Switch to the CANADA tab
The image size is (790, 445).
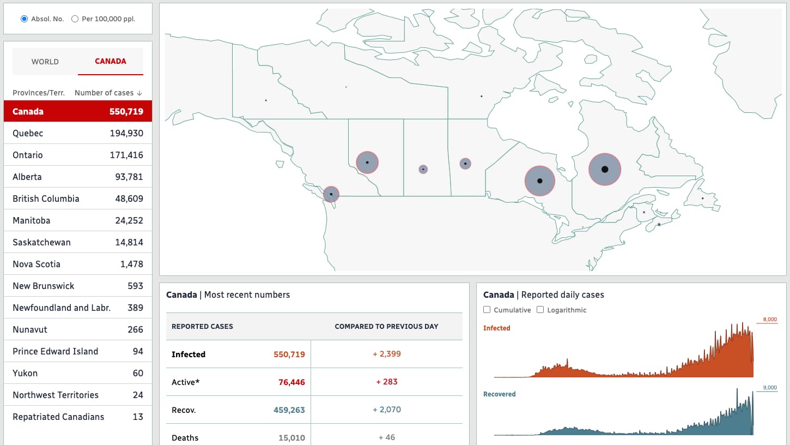[x=110, y=61]
